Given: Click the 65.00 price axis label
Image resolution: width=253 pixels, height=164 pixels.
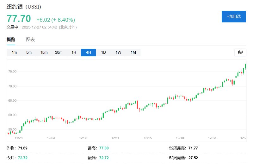Looking at the screenshot, I should 12,100.
